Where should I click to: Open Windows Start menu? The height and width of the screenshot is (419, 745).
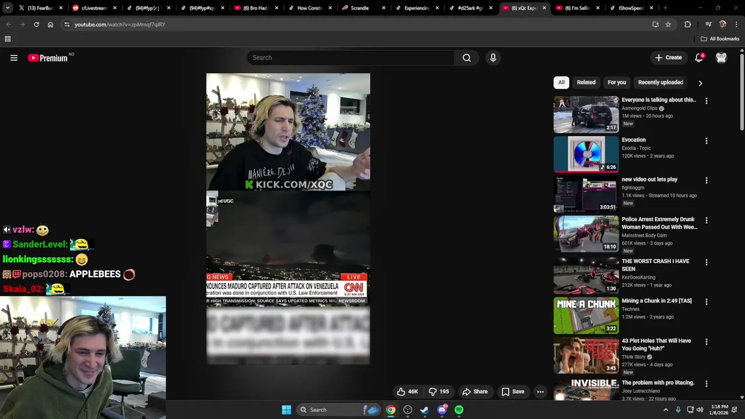point(286,410)
